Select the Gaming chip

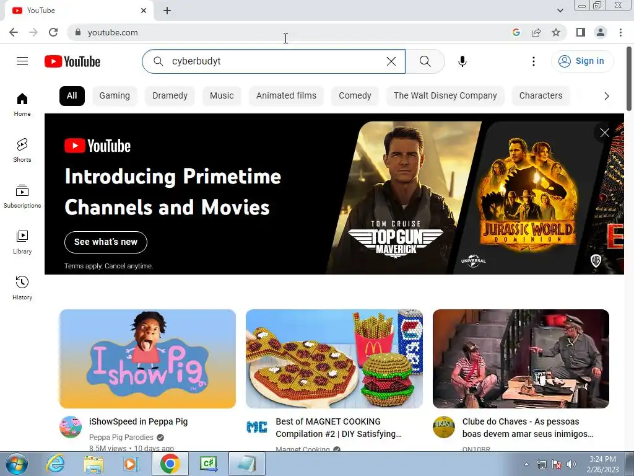coord(115,96)
